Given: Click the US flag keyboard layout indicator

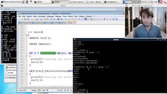Looking at the screenshot, I should pyautogui.click(x=160, y=2).
